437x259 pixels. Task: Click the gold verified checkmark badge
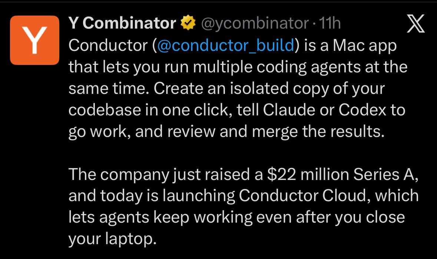point(188,23)
